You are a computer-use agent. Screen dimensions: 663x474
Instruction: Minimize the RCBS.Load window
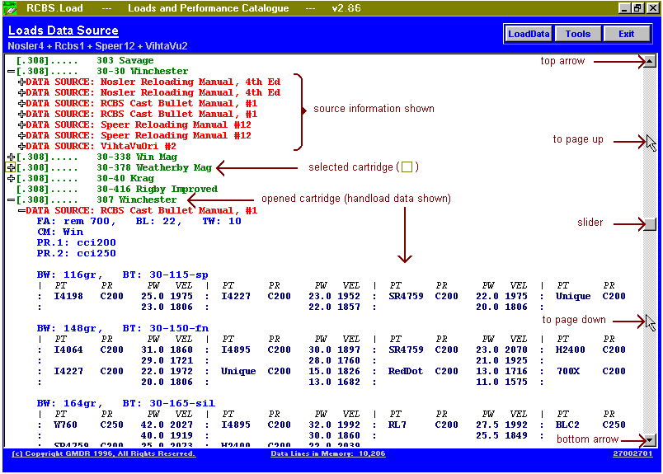click(624, 8)
